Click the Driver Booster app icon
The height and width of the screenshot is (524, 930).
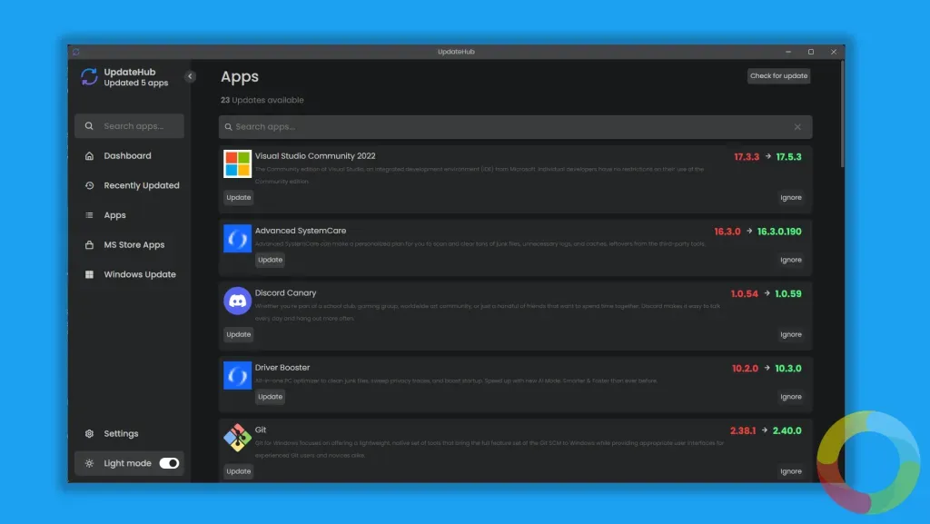[x=237, y=375]
